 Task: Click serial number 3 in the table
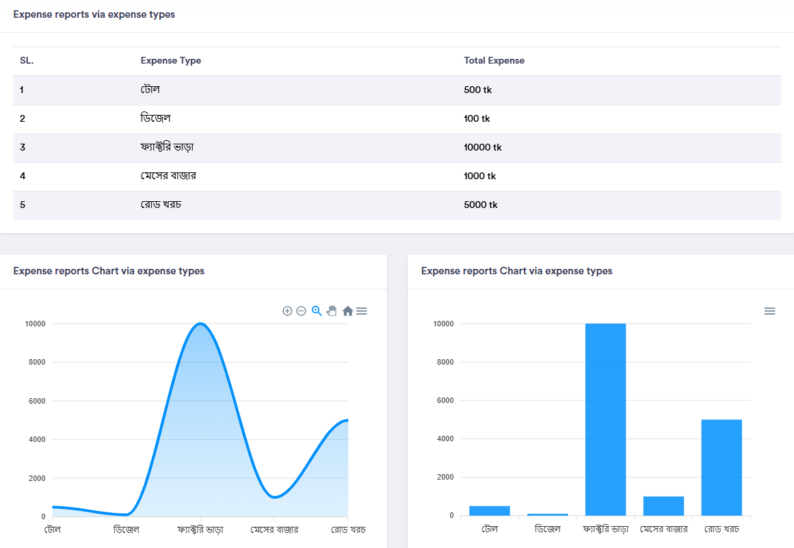tap(23, 147)
